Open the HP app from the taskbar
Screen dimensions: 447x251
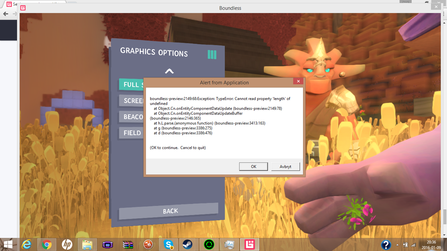tap(67, 244)
